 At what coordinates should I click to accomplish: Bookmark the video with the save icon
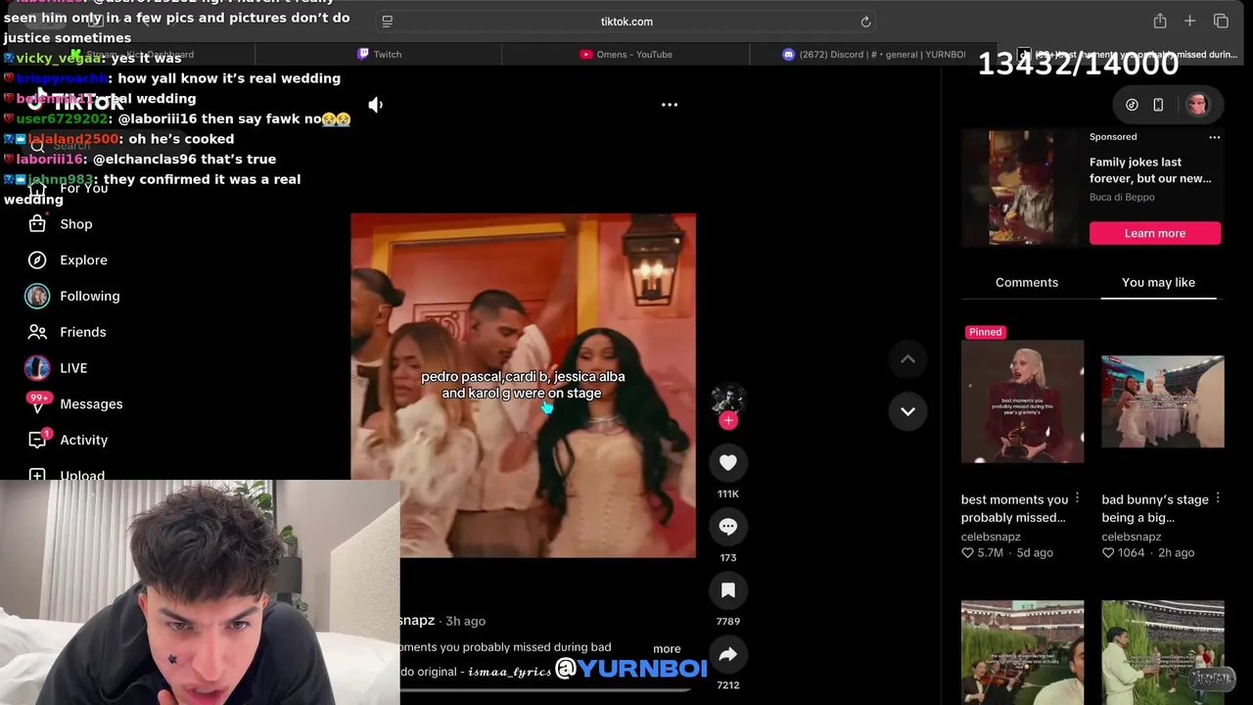(727, 590)
